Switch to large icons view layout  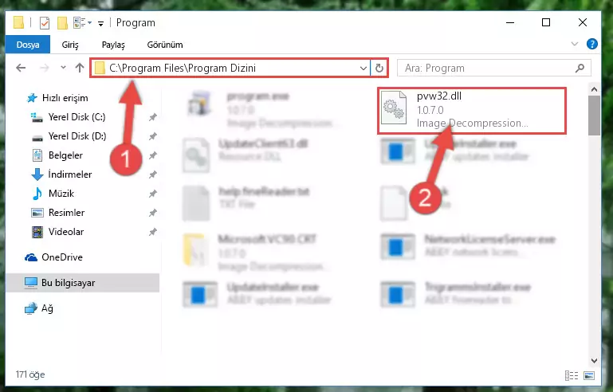pyautogui.click(x=589, y=375)
